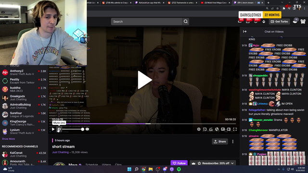Click the taskbar clock and date
Image resolution: width=308 pixels, height=173 pixels.
(x=300, y=169)
